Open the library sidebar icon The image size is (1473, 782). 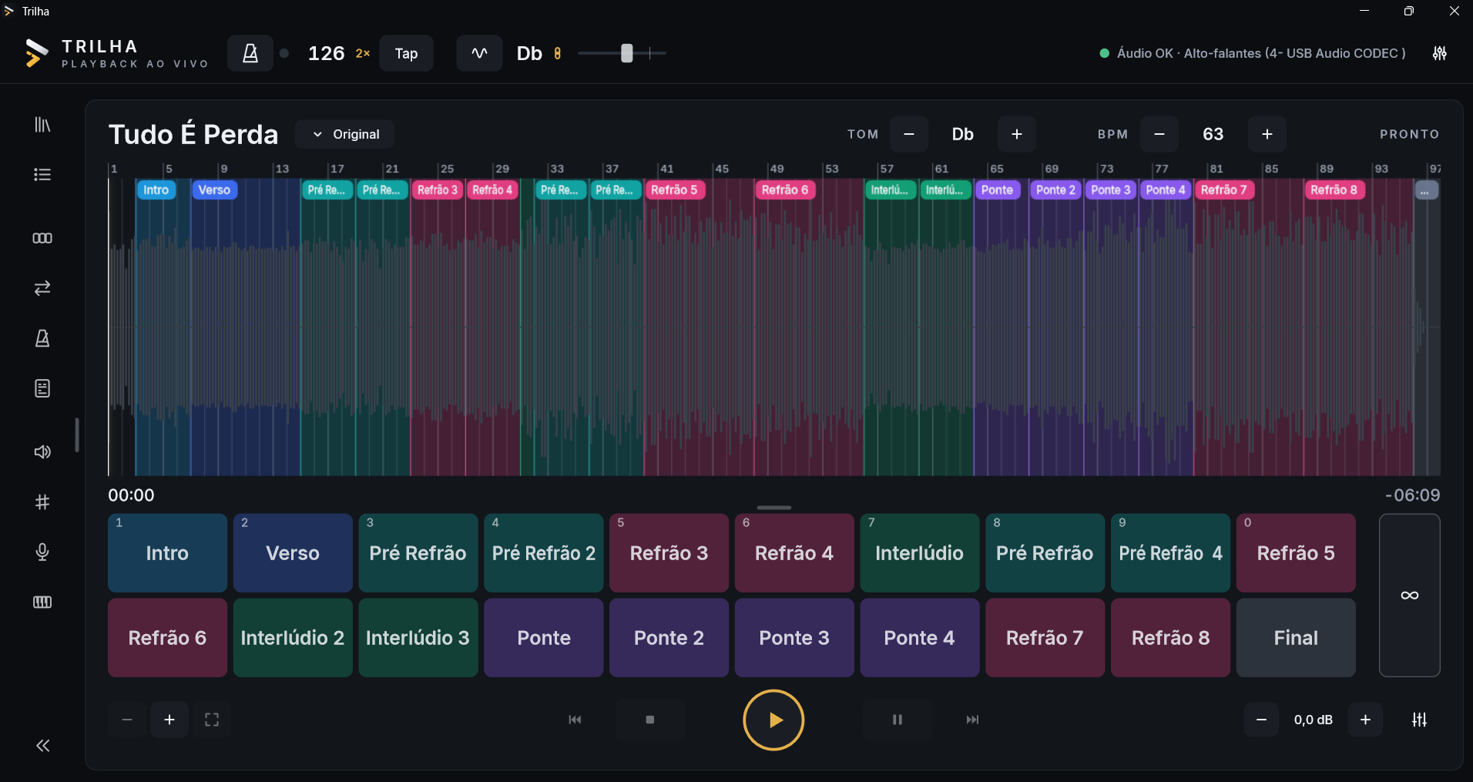click(x=42, y=125)
